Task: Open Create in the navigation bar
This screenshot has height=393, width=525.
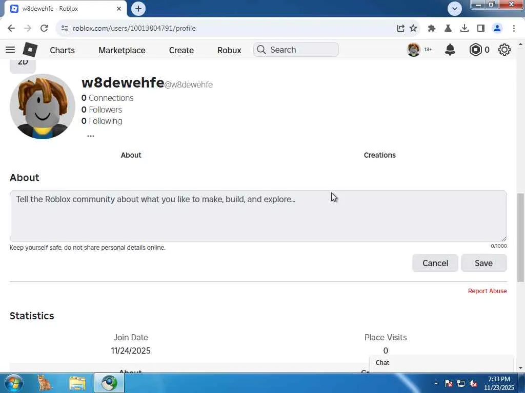Action: tap(181, 50)
